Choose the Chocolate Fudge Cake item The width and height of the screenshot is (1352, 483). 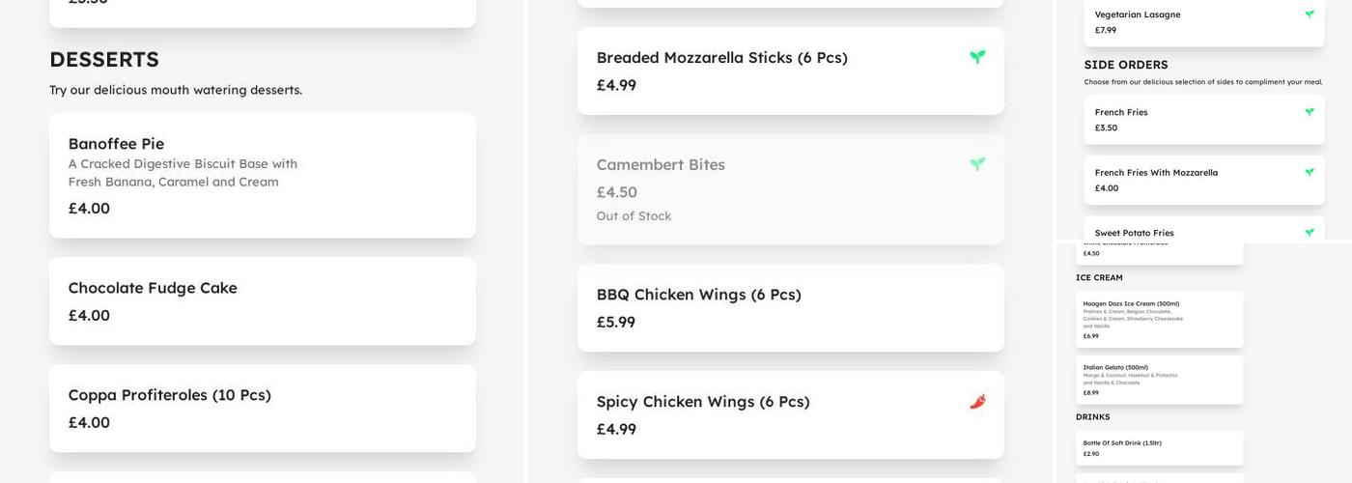(x=262, y=300)
